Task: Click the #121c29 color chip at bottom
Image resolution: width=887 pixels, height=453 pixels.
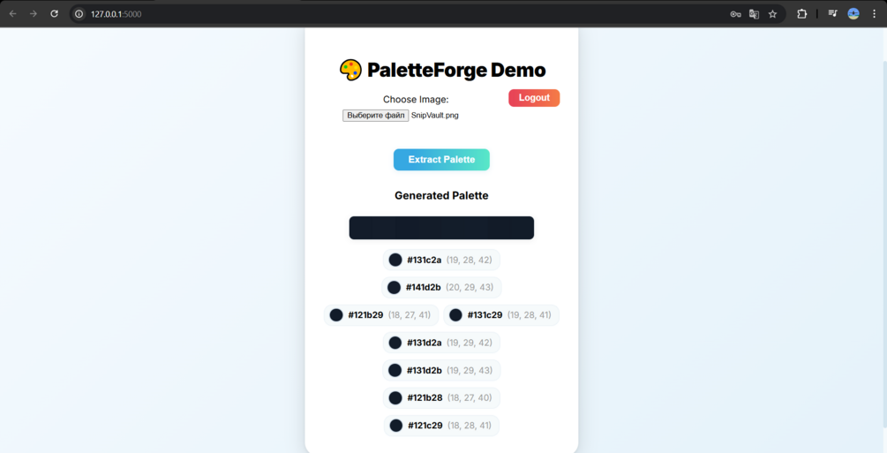Action: click(x=441, y=426)
